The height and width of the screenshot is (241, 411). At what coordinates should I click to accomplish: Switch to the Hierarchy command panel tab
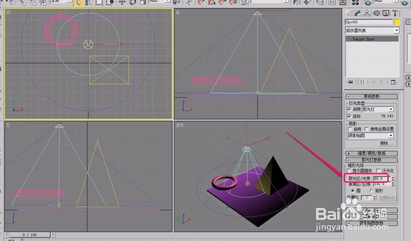[x=367, y=13]
